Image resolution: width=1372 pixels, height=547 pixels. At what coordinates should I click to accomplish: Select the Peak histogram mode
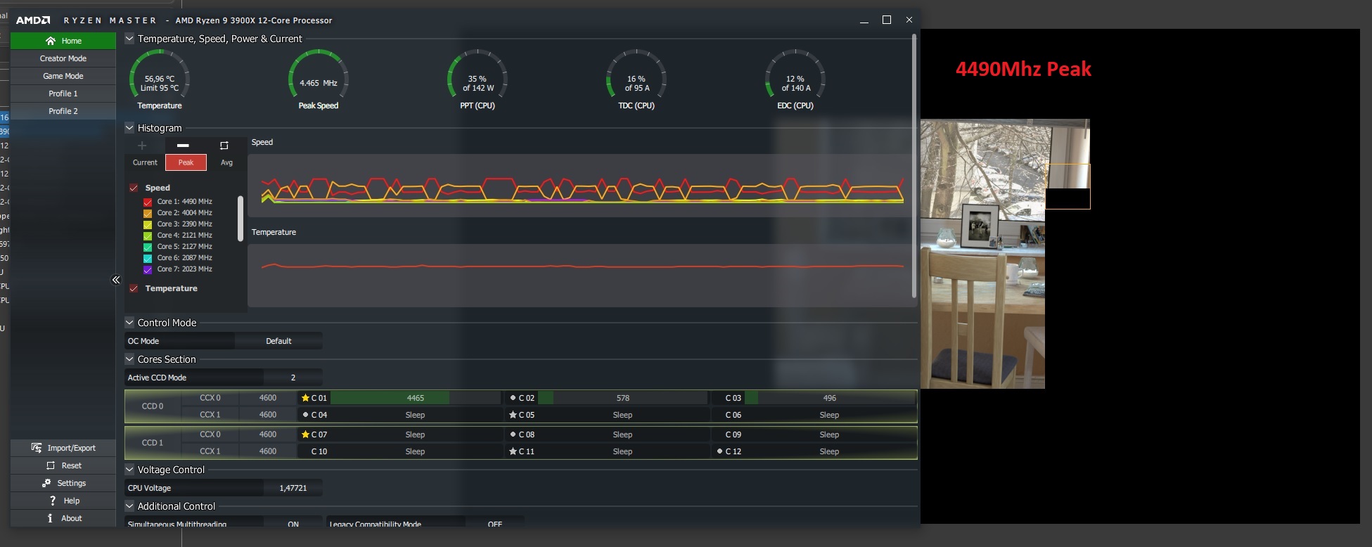(x=186, y=162)
